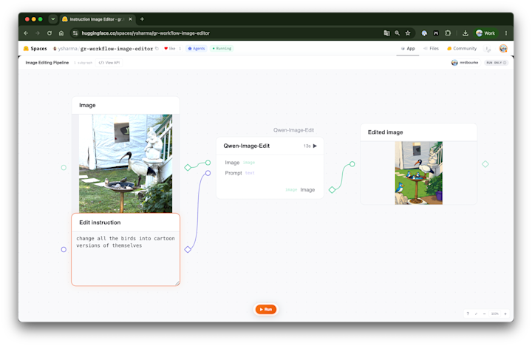Copy the space name with copy icon
The width and height of the screenshot is (532, 346).
click(157, 49)
